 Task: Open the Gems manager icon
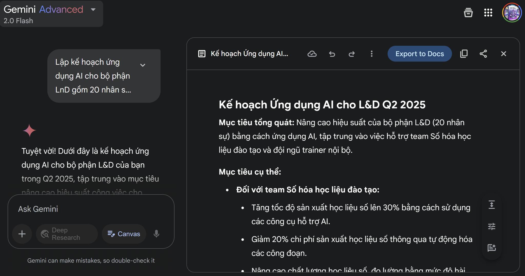[x=468, y=12]
